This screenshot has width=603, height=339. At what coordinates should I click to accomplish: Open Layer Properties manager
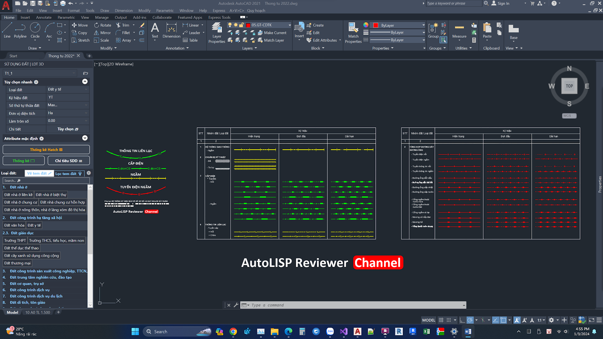[x=217, y=33]
